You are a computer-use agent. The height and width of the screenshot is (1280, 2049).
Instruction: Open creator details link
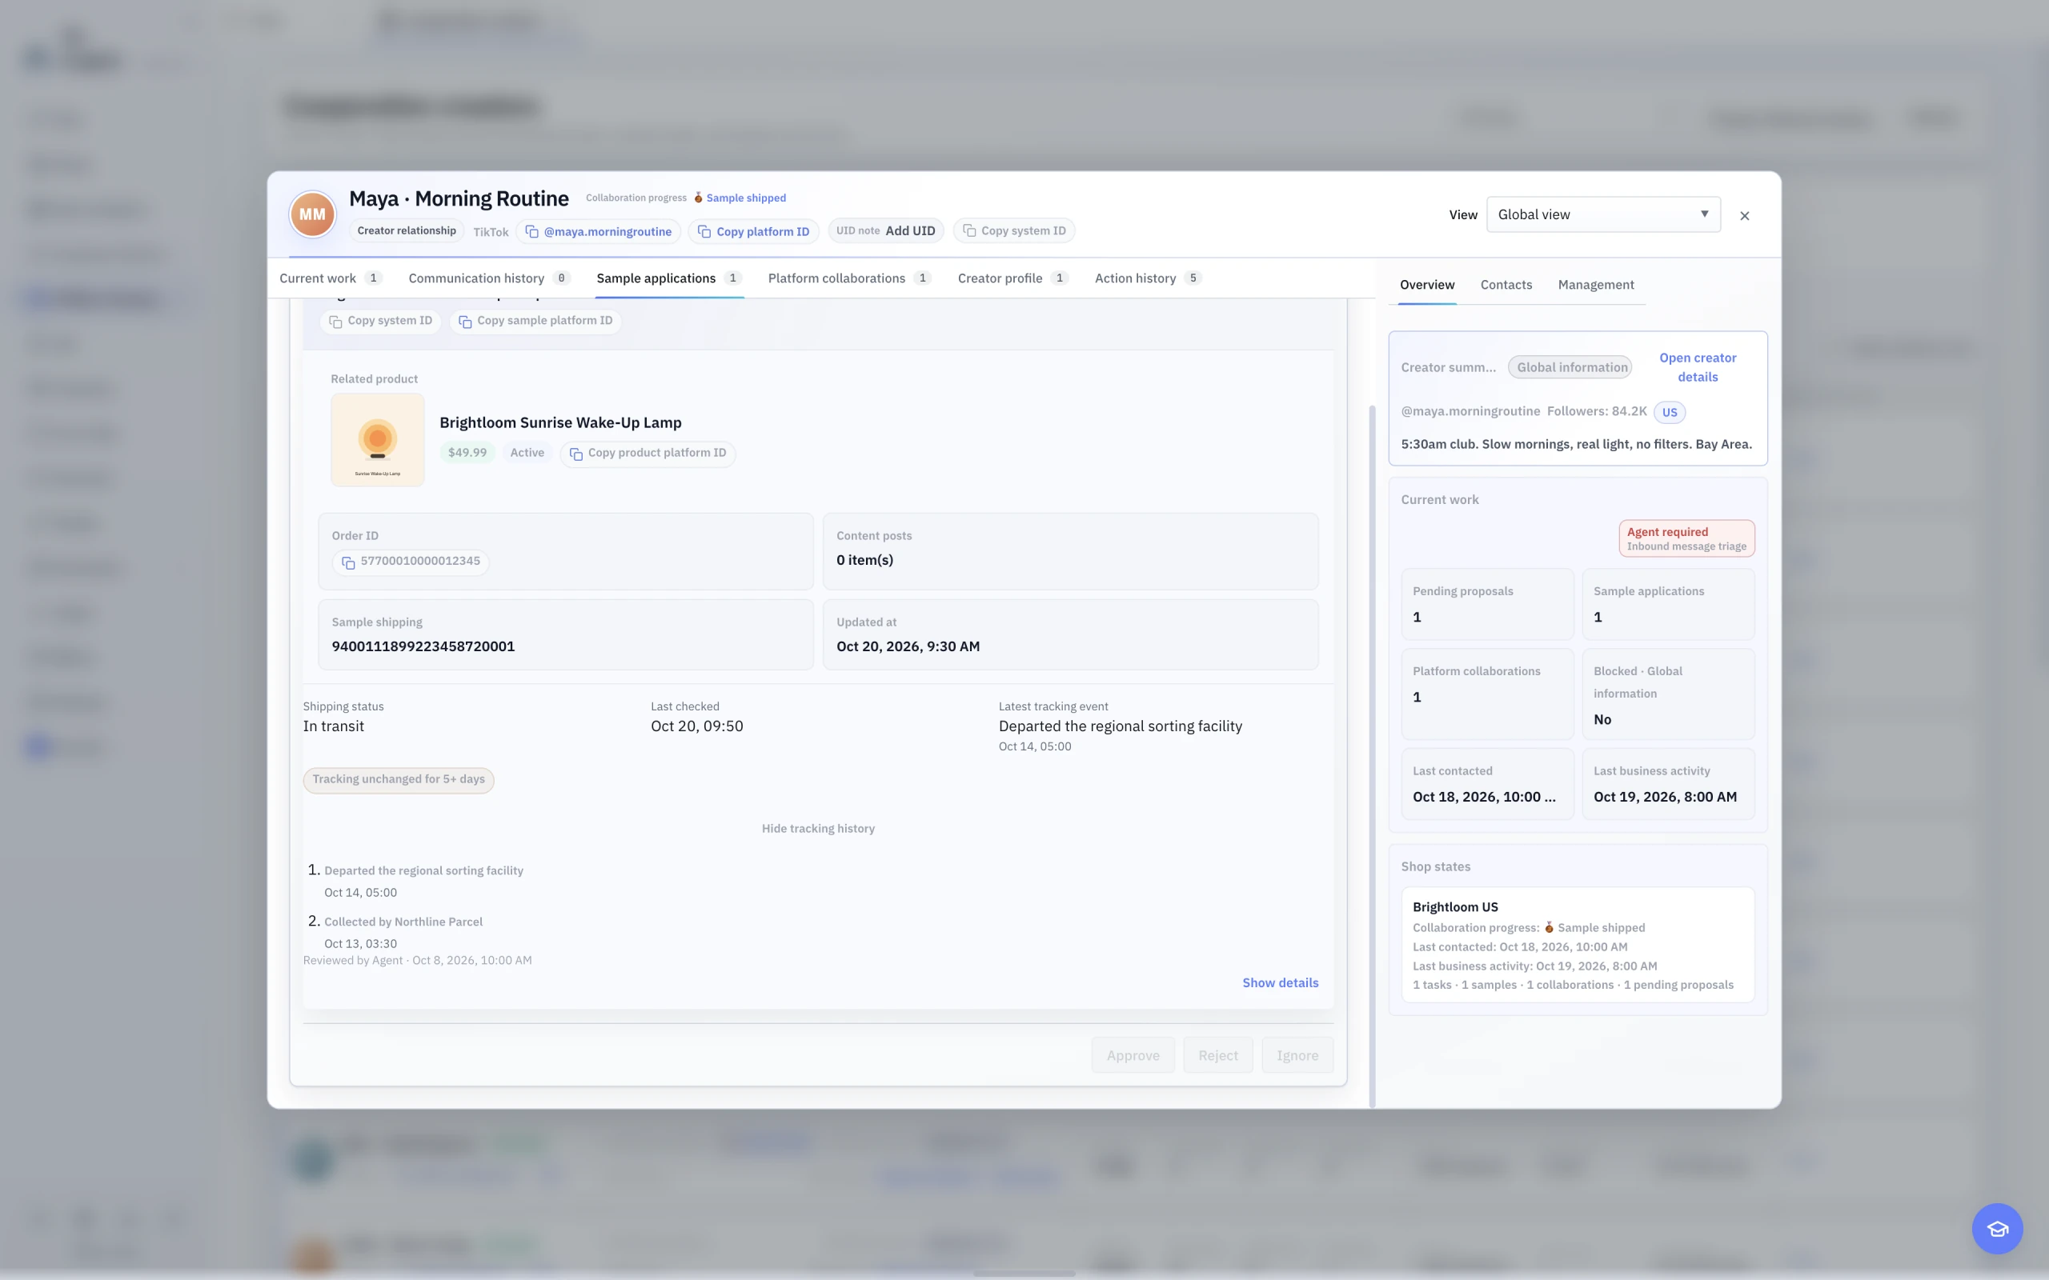pos(1698,367)
